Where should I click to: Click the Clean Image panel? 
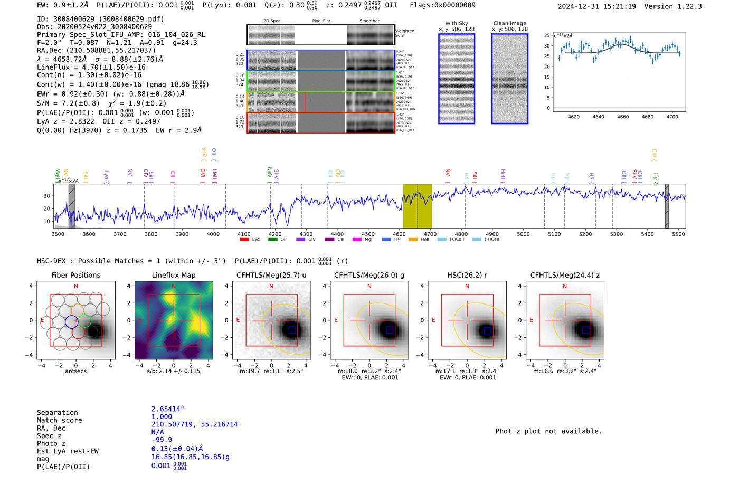coord(510,79)
